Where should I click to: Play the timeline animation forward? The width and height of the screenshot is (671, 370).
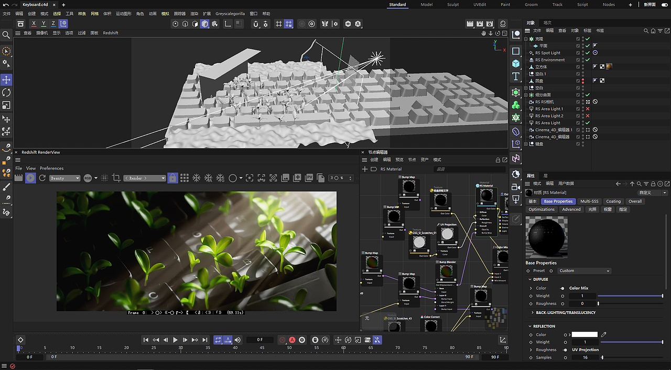[175, 340]
